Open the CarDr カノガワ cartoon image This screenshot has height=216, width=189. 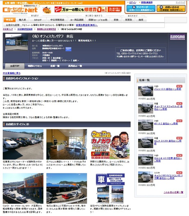point(110,145)
